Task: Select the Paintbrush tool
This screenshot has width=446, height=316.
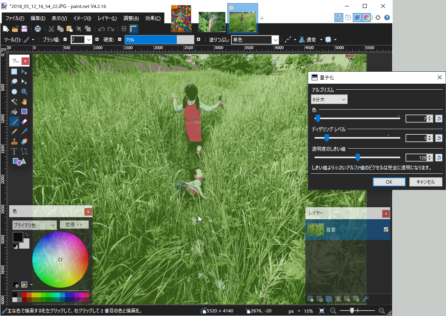Action: 14,122
